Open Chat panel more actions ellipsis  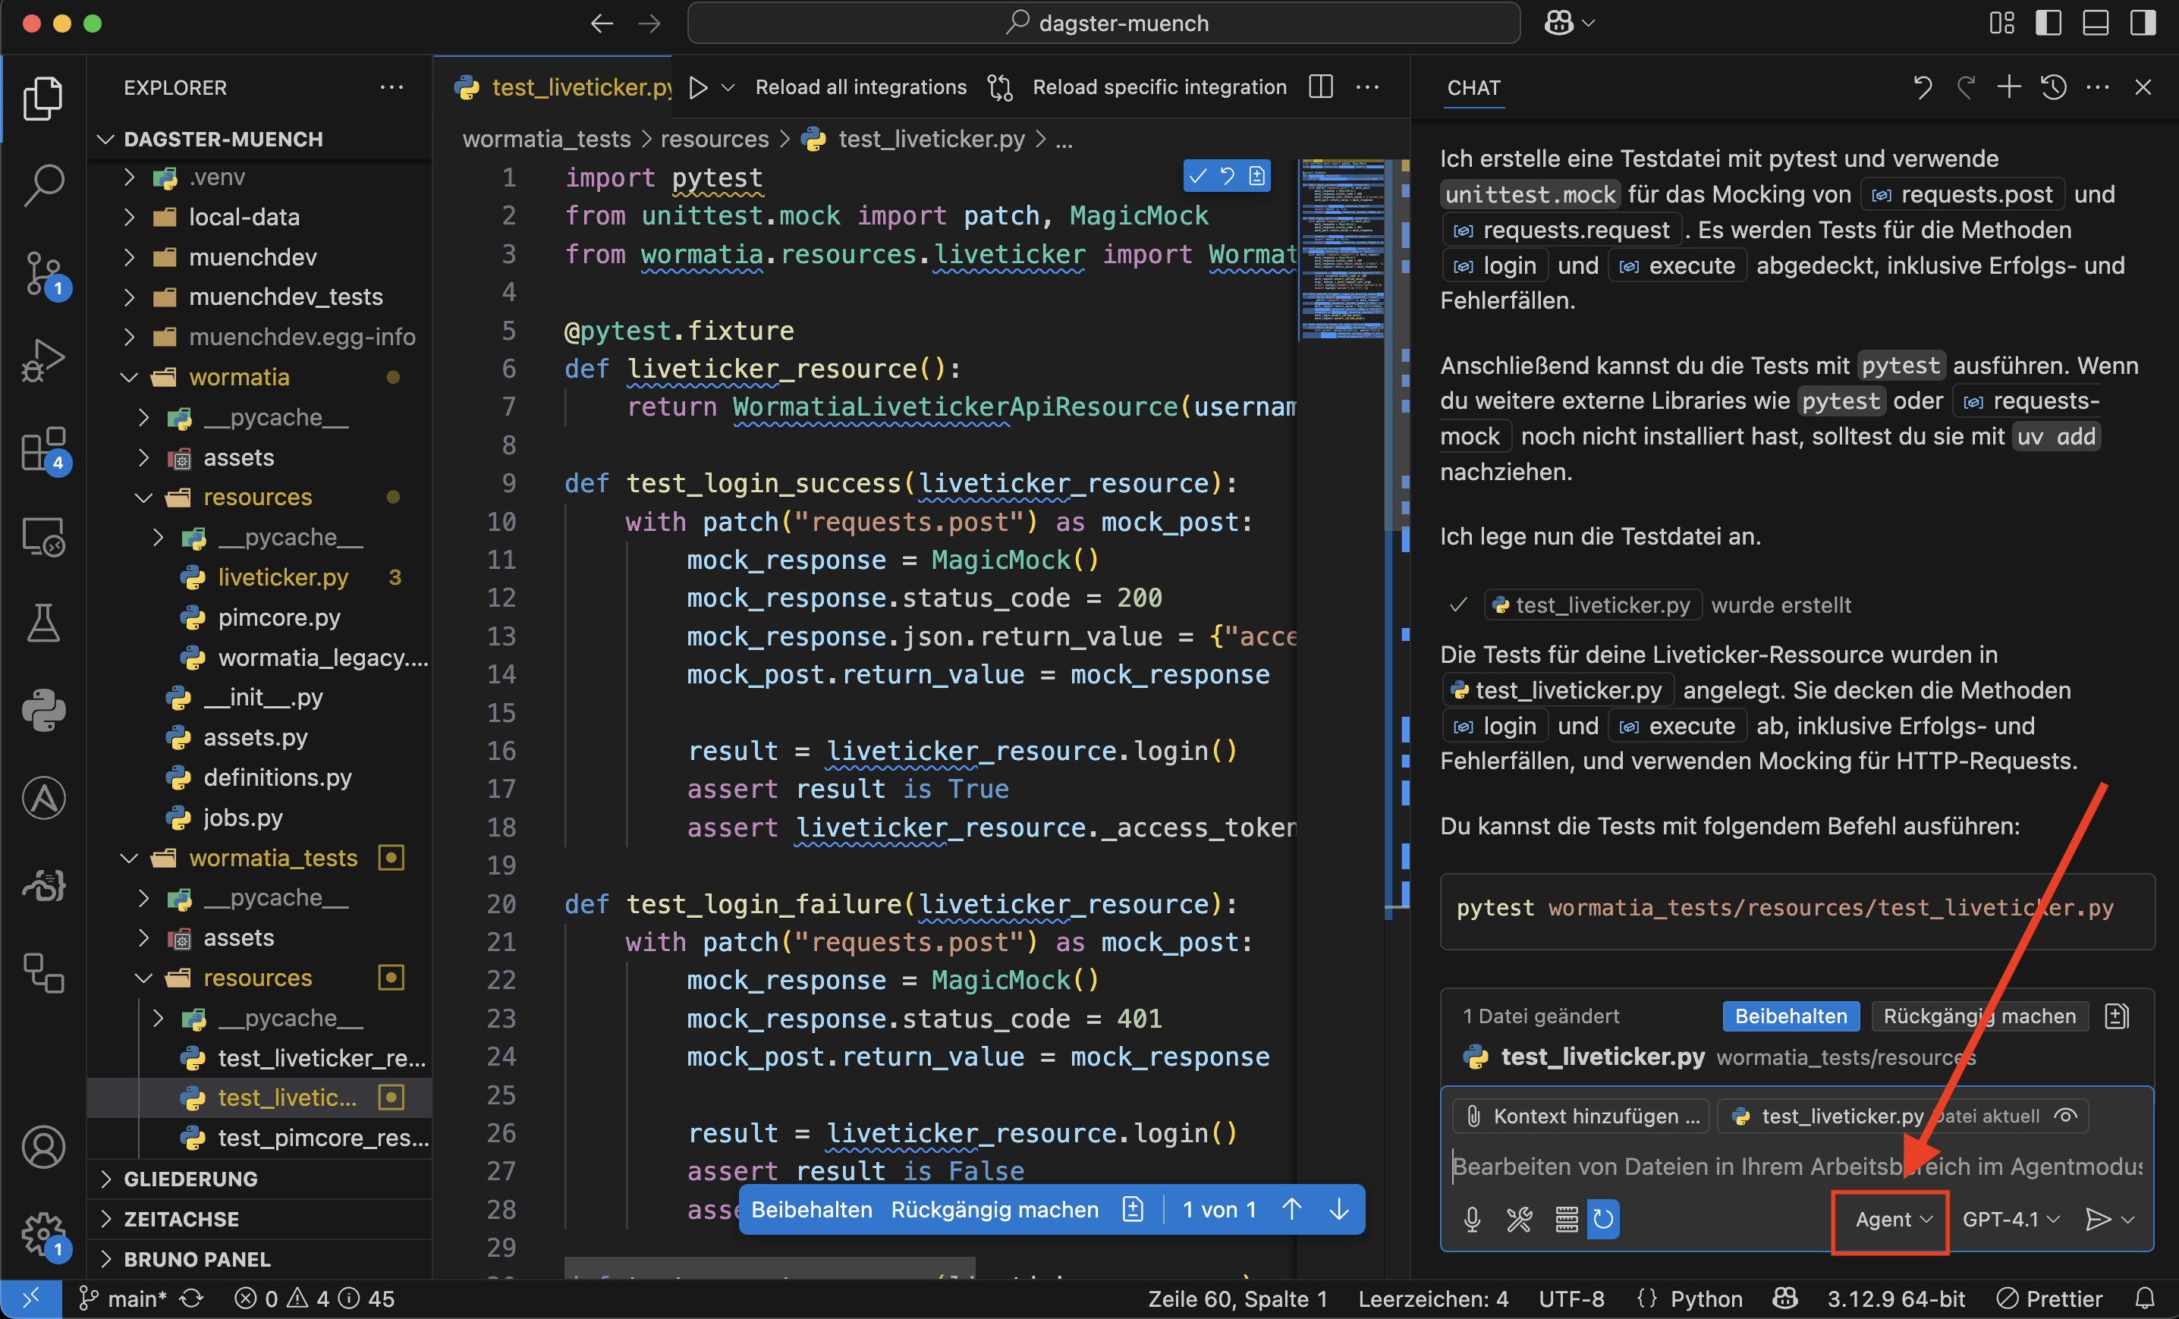click(2097, 86)
